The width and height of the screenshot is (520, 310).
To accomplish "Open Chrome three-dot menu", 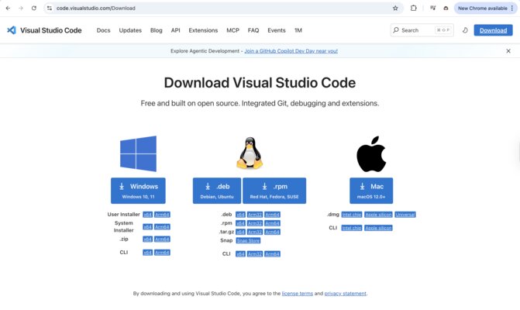I will (512, 9).
